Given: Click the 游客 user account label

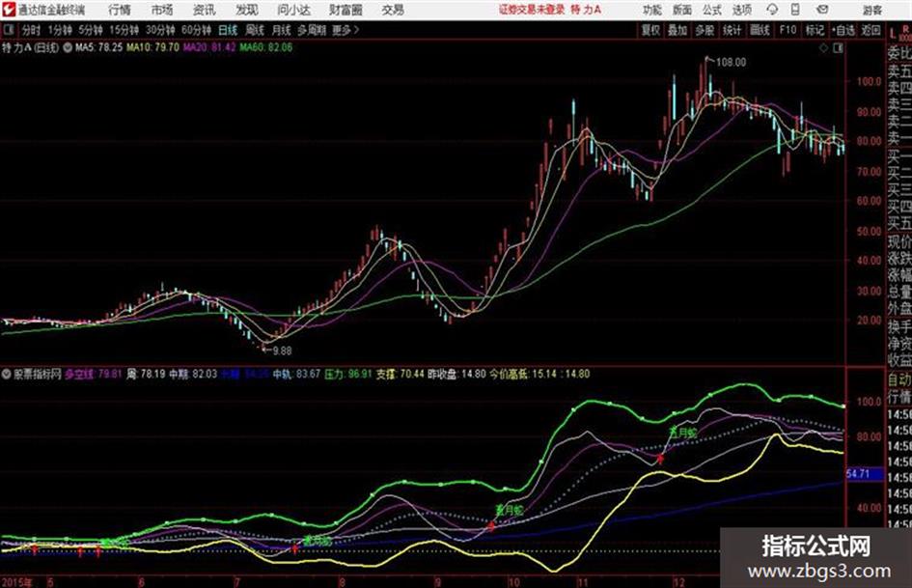Looking at the screenshot, I should pos(871,10).
